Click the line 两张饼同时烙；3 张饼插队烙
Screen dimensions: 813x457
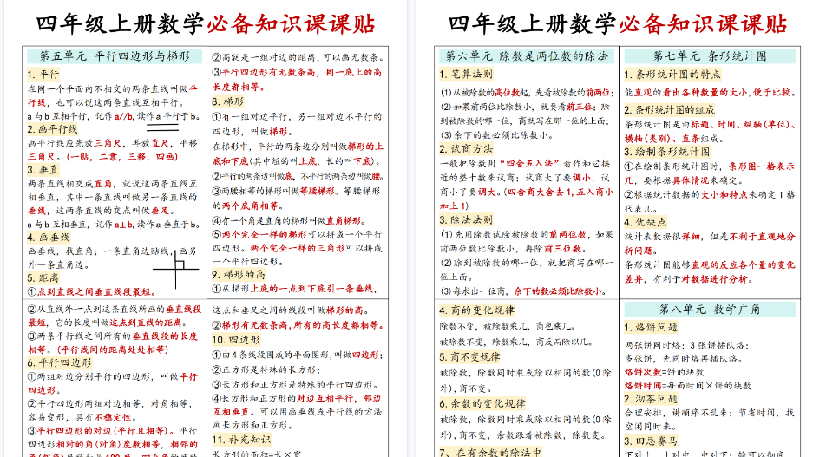tap(687, 345)
